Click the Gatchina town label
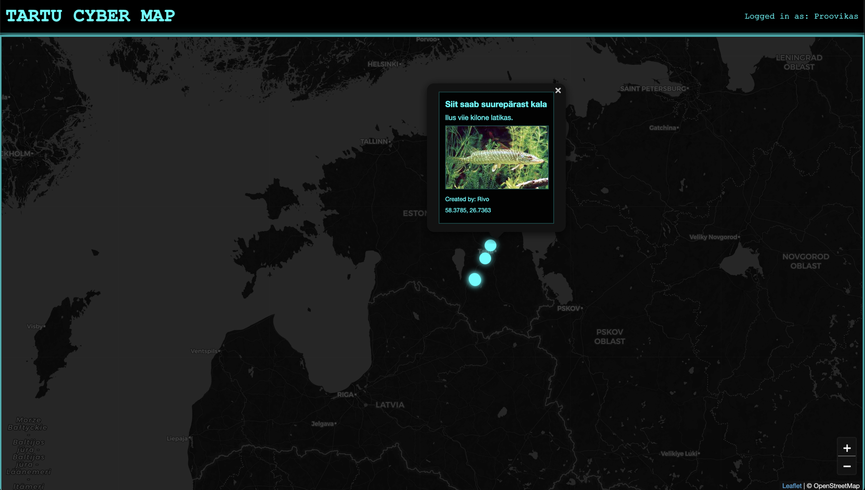 click(662, 128)
